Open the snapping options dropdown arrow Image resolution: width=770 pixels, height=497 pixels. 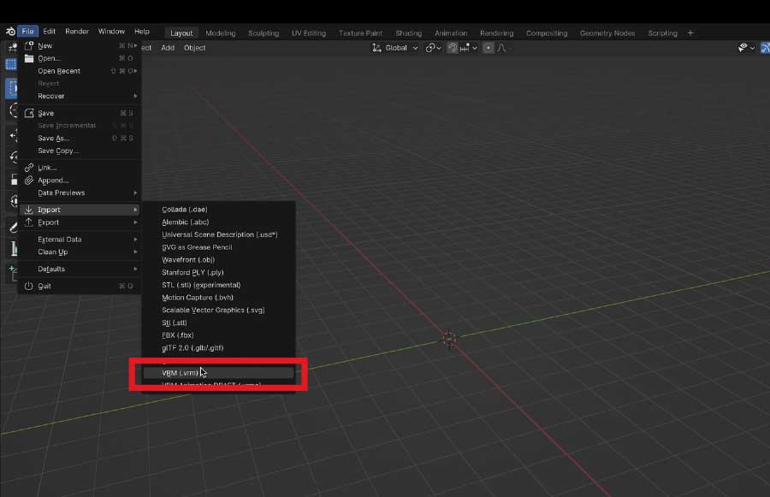[x=474, y=48]
